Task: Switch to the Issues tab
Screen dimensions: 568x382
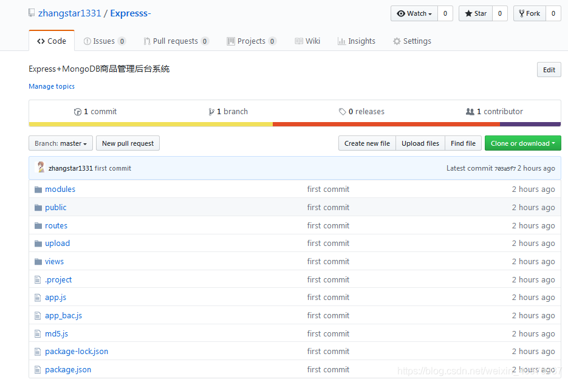Action: 104,41
